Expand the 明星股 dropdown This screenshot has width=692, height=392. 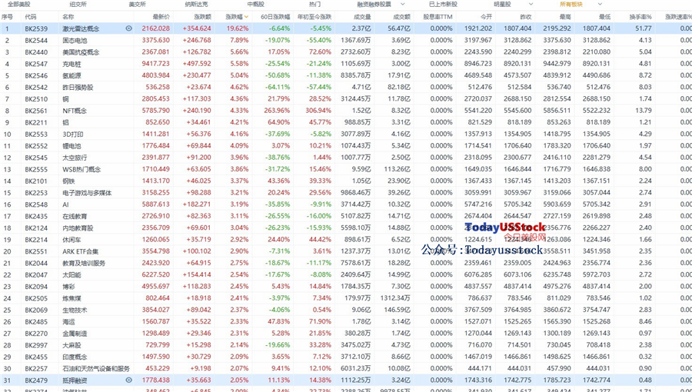coord(531,5)
